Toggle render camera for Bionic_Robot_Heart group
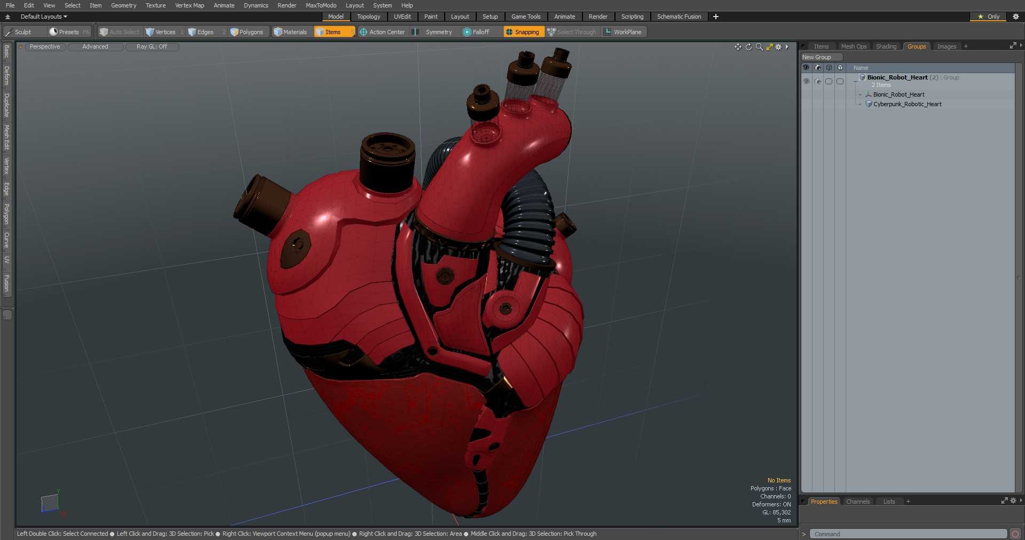Image resolution: width=1025 pixels, height=540 pixels. (817, 81)
